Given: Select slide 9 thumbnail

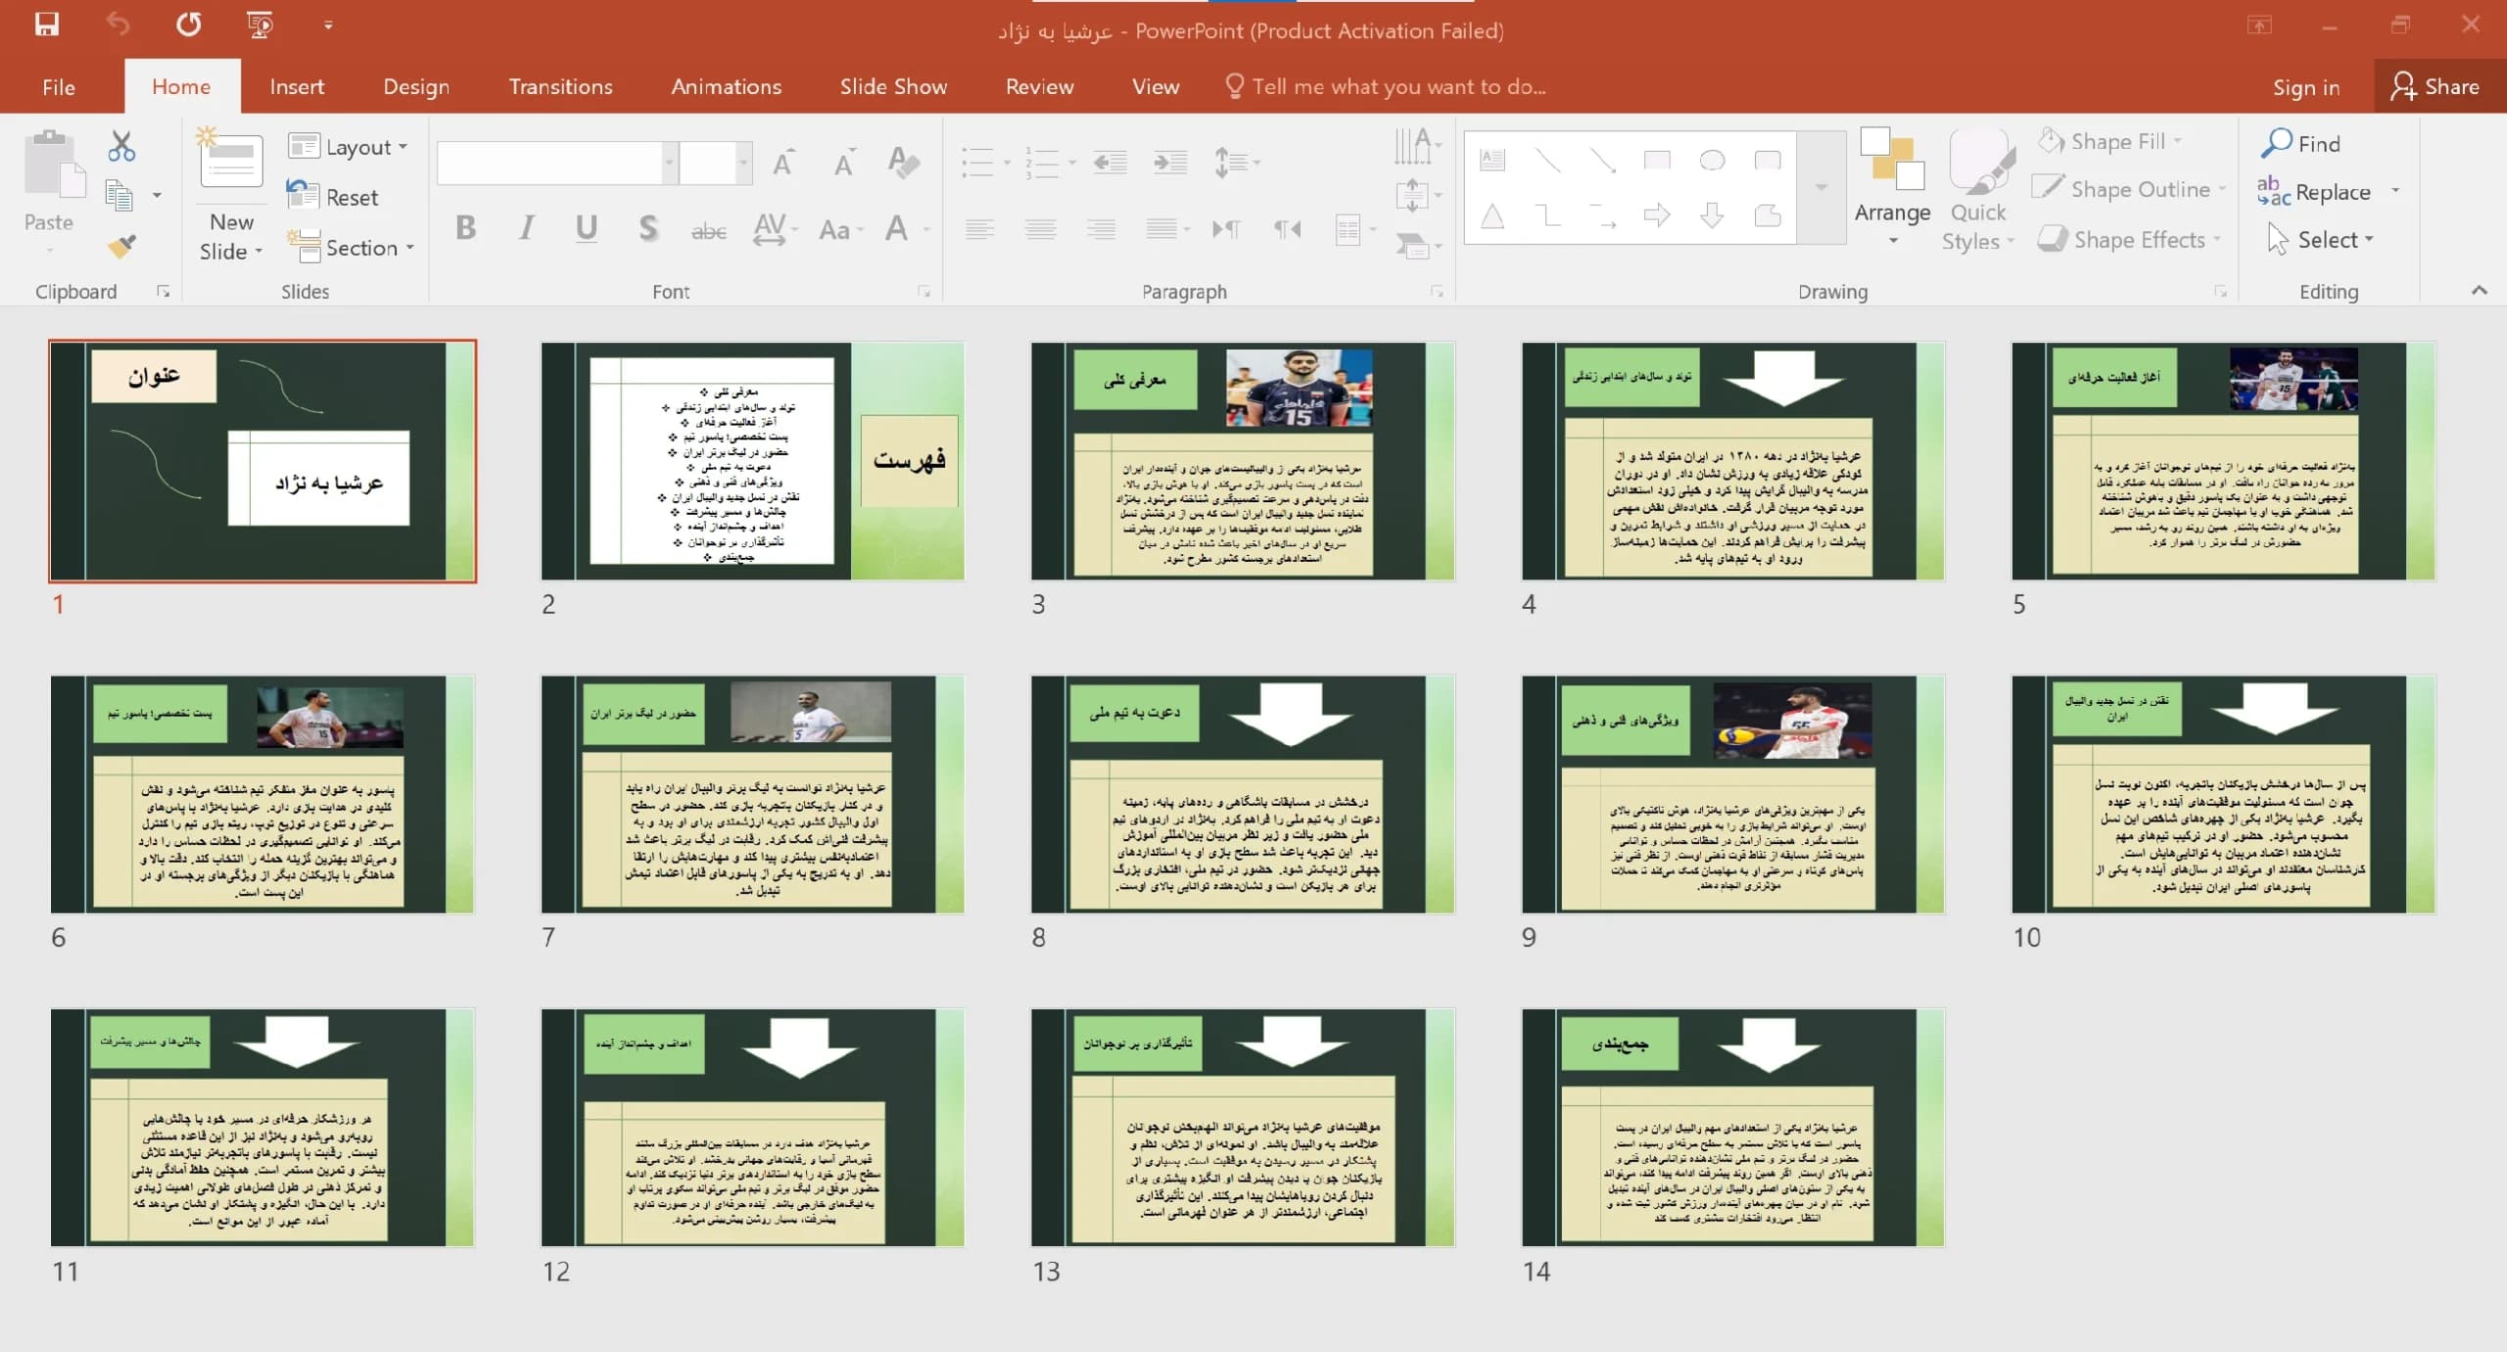Looking at the screenshot, I should click(1732, 794).
